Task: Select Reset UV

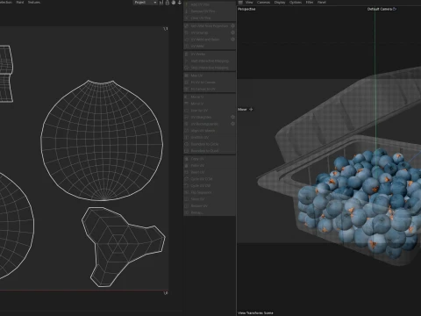Action: 210,172
